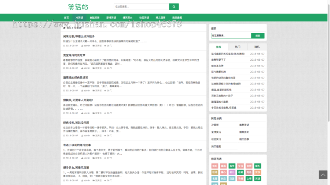Screen dimensions: 330x185
Task: Click the home icon in breadcrumb
Action: click(65, 28)
